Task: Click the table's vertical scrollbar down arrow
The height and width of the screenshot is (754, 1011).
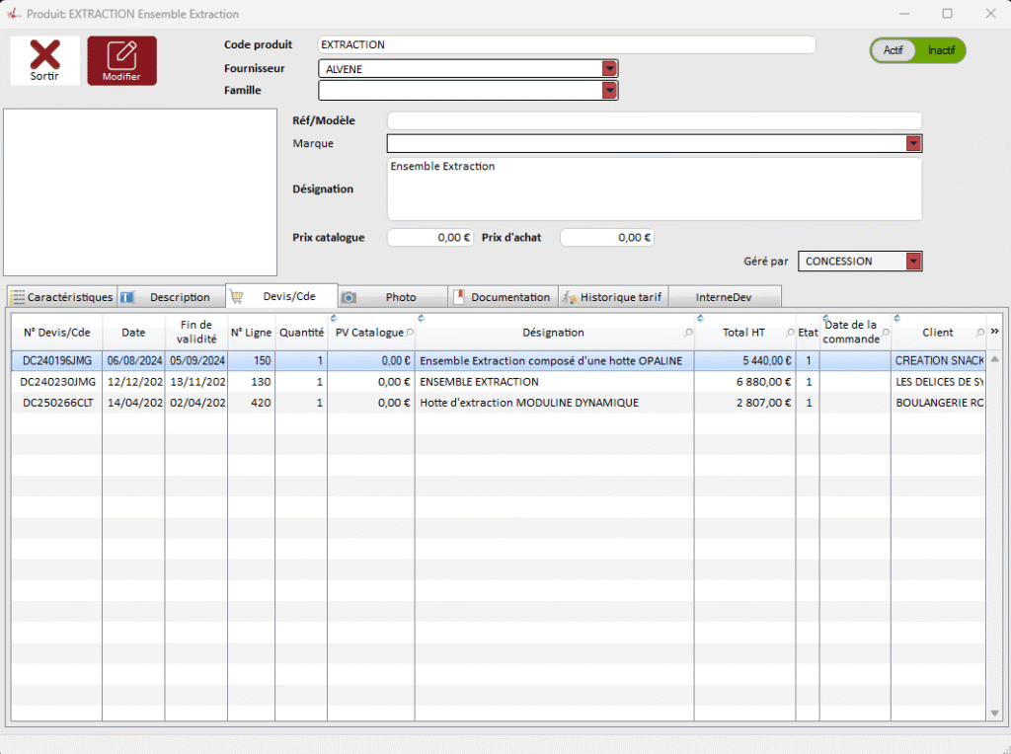Action: coord(994,713)
